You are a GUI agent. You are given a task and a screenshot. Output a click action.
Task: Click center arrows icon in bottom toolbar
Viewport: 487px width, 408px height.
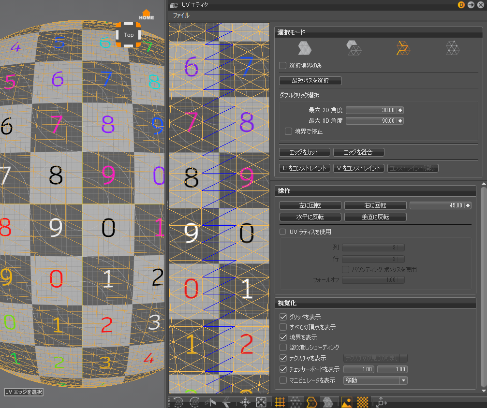(245, 402)
